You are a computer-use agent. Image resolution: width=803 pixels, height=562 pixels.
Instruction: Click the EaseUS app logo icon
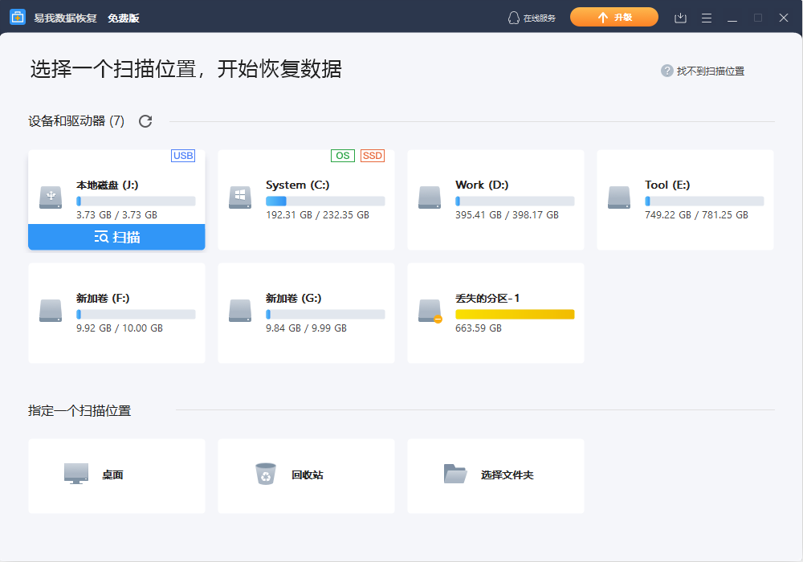pos(18,16)
